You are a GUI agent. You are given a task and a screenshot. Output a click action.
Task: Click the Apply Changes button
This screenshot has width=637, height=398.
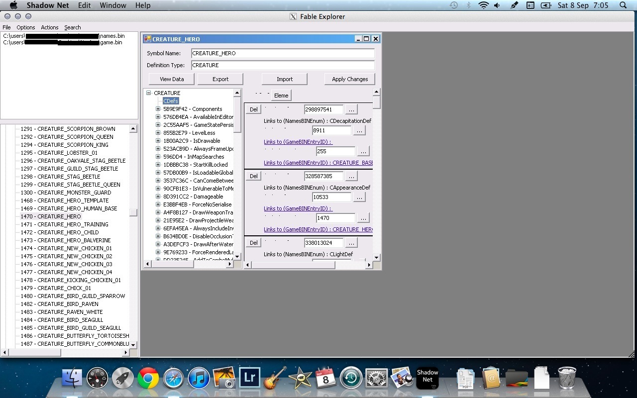[350, 79]
